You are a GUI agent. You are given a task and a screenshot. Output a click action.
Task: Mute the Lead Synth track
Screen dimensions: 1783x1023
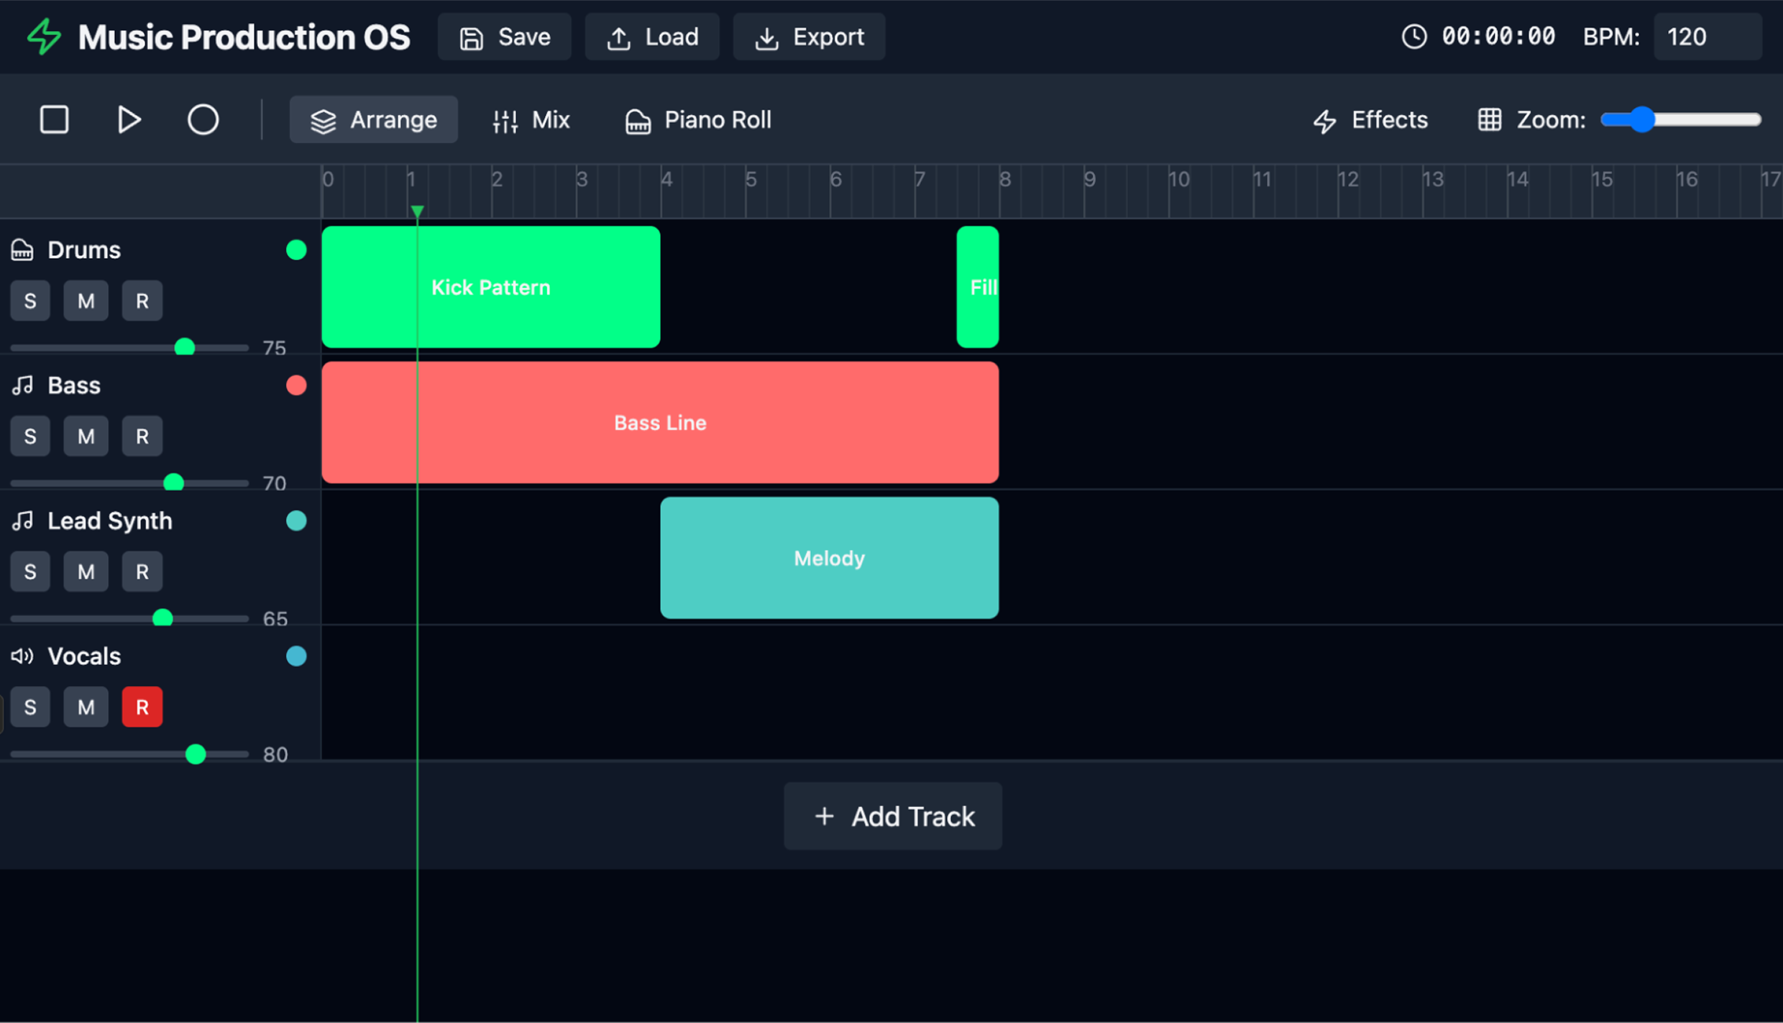(86, 571)
